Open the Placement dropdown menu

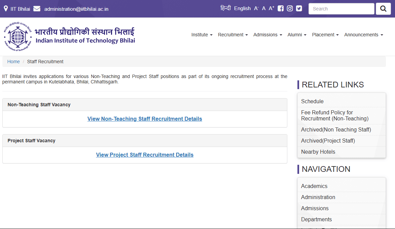[x=325, y=35]
